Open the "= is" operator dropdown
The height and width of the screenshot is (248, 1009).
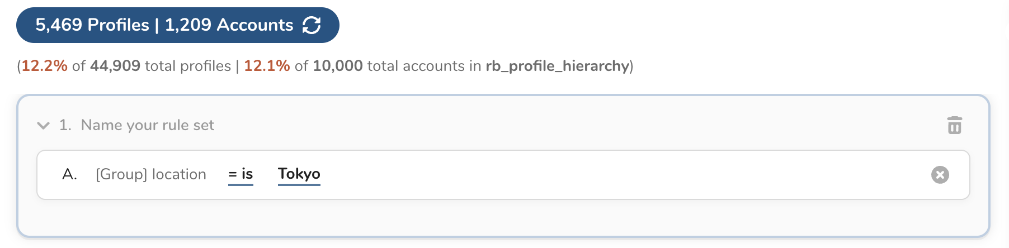241,174
